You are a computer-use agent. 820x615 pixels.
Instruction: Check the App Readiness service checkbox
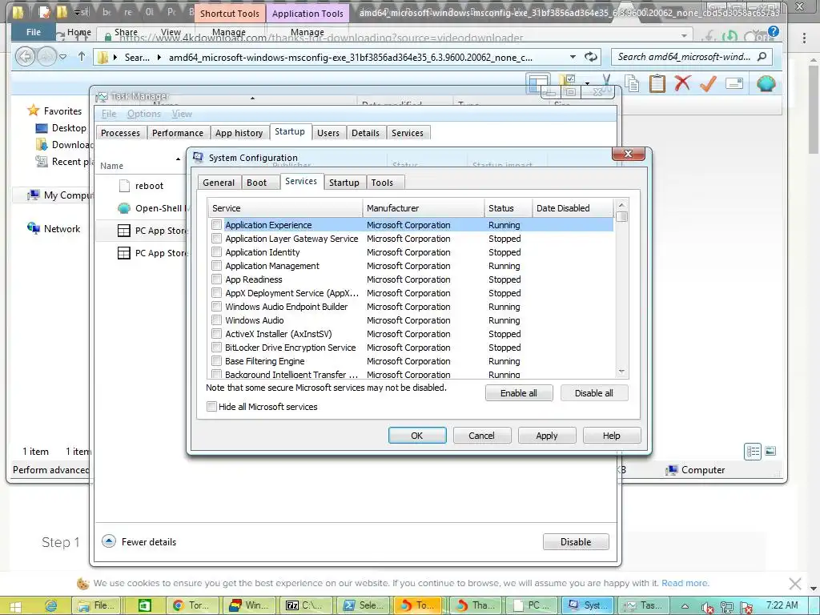tap(216, 279)
